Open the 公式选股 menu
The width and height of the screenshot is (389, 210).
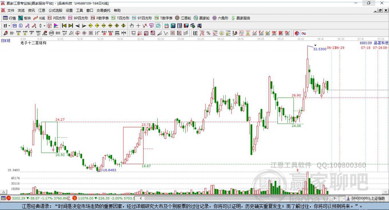55,10
